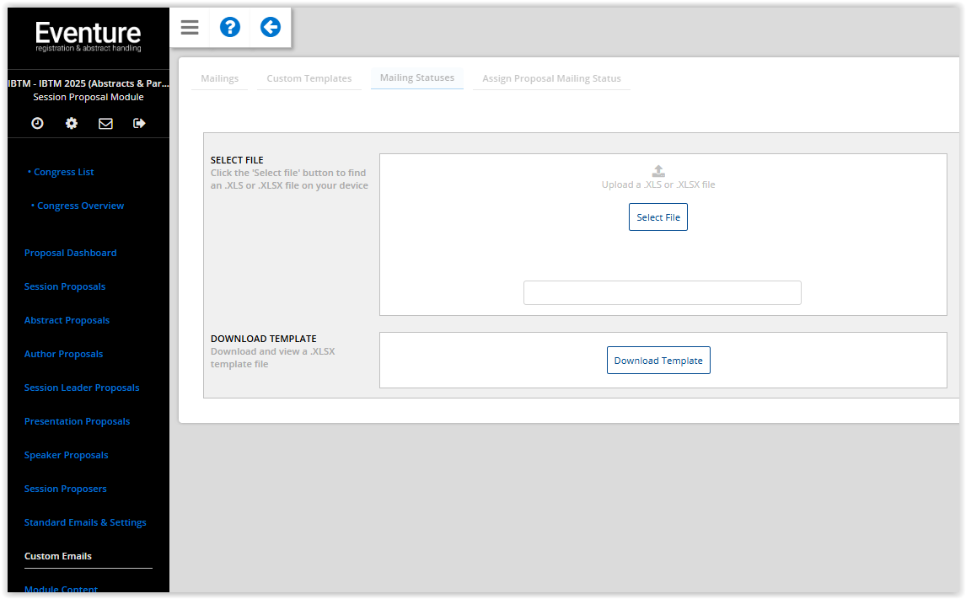Switch to the Mailings tab
This screenshot has width=966, height=599.
point(219,78)
